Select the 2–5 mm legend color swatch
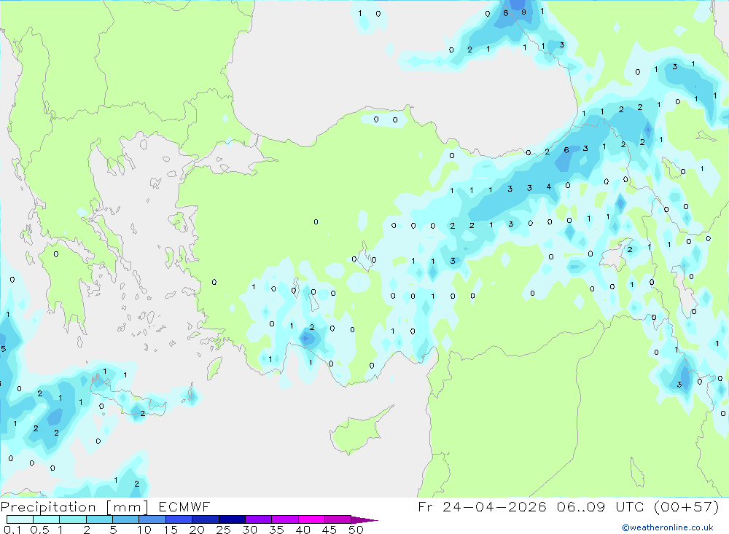 99,519
